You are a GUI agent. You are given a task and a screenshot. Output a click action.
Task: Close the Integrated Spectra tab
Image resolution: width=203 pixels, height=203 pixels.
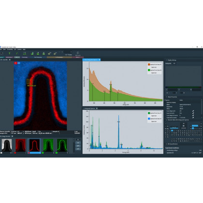point(97,108)
